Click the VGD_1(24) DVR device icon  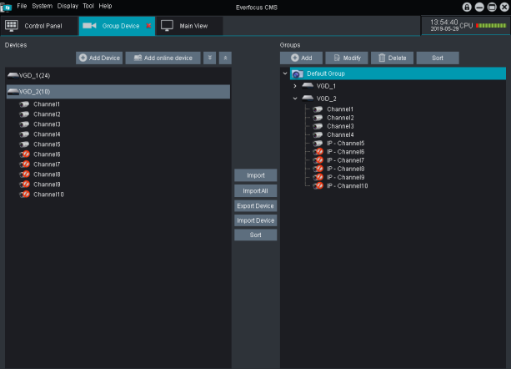click(13, 76)
